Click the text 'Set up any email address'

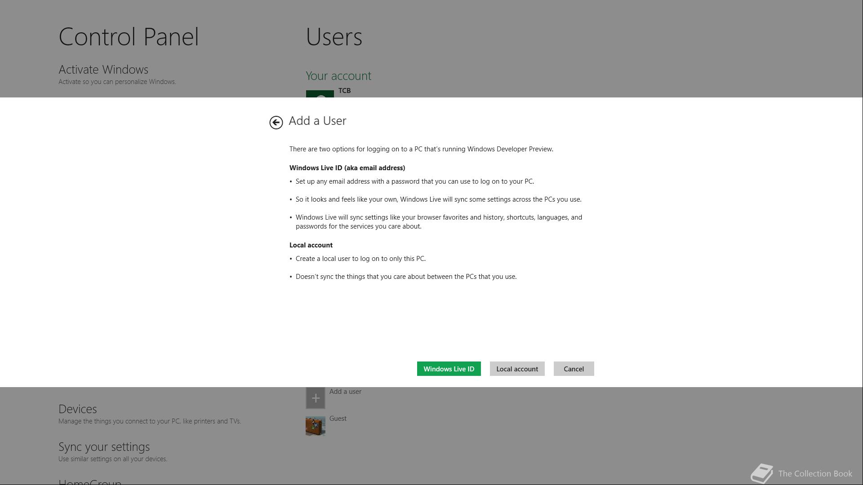pyautogui.click(x=333, y=181)
